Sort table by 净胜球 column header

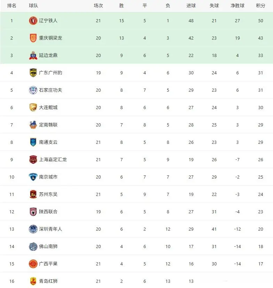pos(237,6)
